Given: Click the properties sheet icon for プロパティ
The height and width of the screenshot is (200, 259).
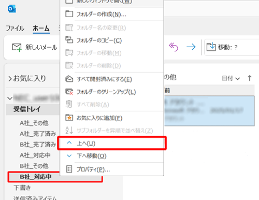Looking at the screenshot, I should coord(69,169).
